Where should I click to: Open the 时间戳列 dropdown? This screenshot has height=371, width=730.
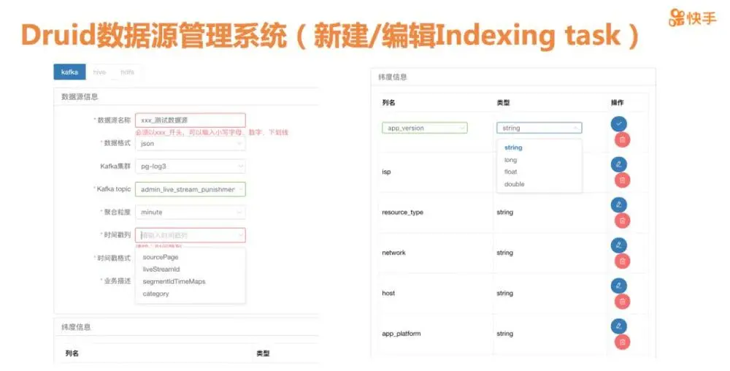click(x=191, y=235)
